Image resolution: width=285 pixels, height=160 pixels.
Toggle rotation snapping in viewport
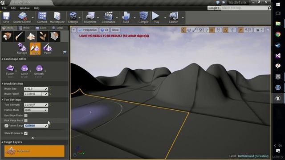[225, 30]
